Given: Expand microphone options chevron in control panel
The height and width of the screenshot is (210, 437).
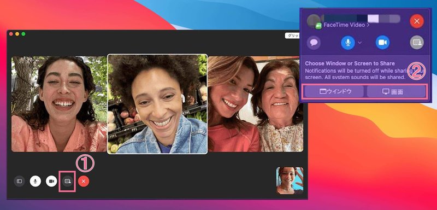Looking at the screenshot, I should pyautogui.click(x=360, y=43).
